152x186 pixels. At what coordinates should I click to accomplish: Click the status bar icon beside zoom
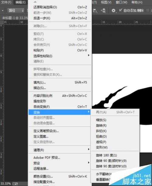[15, 184]
